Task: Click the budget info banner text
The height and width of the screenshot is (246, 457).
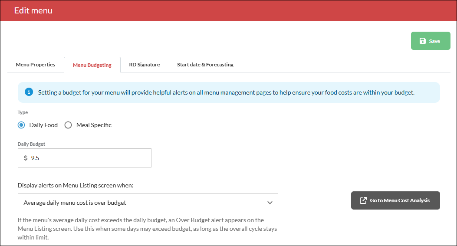Action: 226,92
